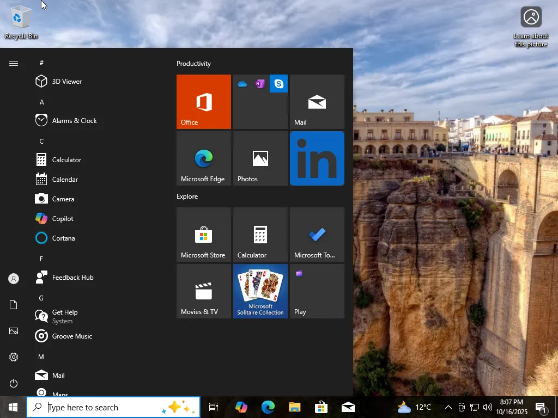Click the speaker volume icon in the tray
Viewport: 558px width, 418px height.
487,407
